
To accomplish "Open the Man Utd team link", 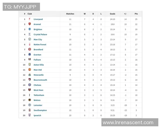I will 38,70.
